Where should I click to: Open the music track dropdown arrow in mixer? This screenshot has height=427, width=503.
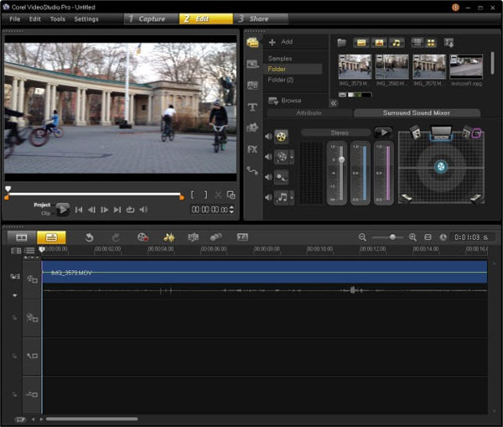293,197
